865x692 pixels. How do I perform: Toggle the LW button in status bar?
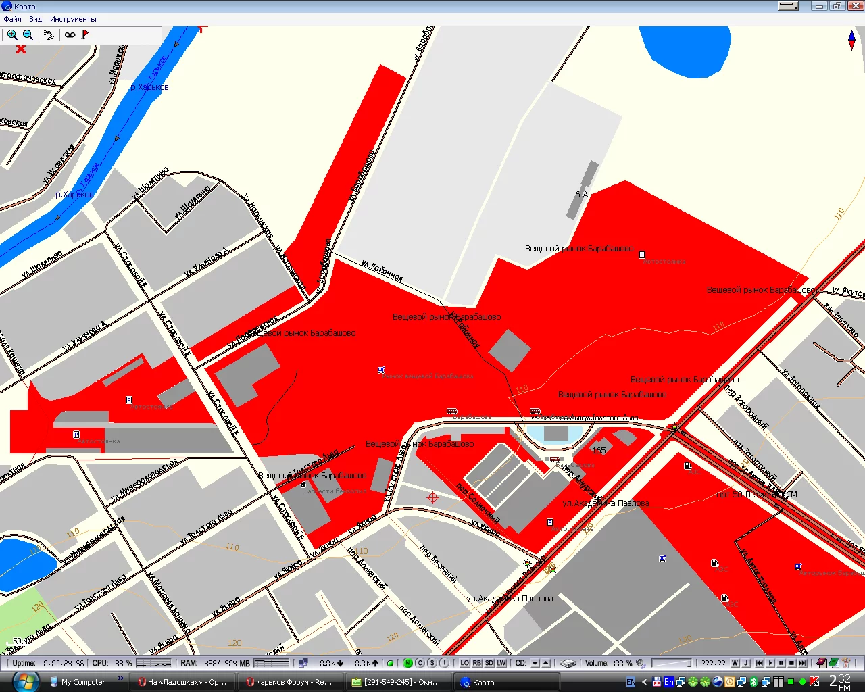click(x=501, y=663)
